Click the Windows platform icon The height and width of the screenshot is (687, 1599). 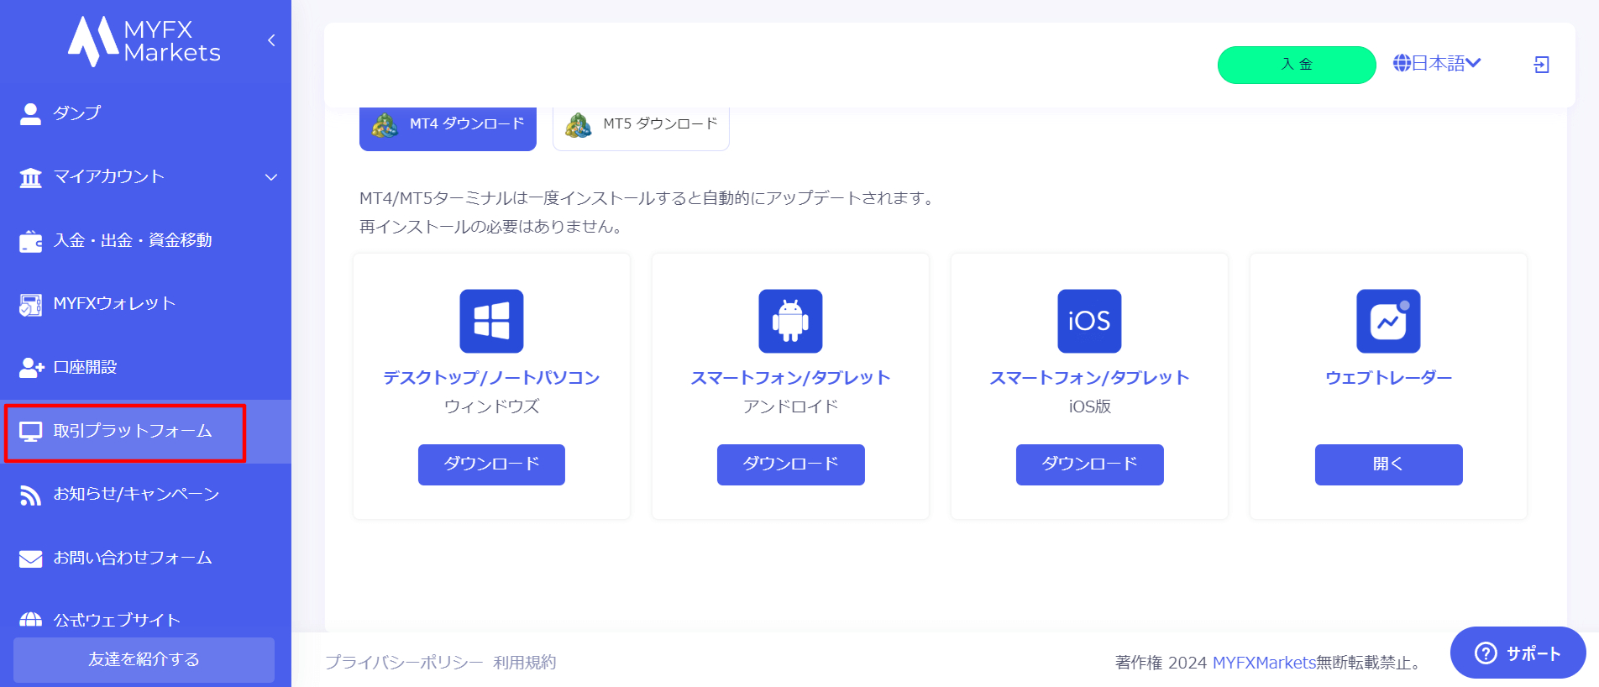pyautogui.click(x=491, y=321)
